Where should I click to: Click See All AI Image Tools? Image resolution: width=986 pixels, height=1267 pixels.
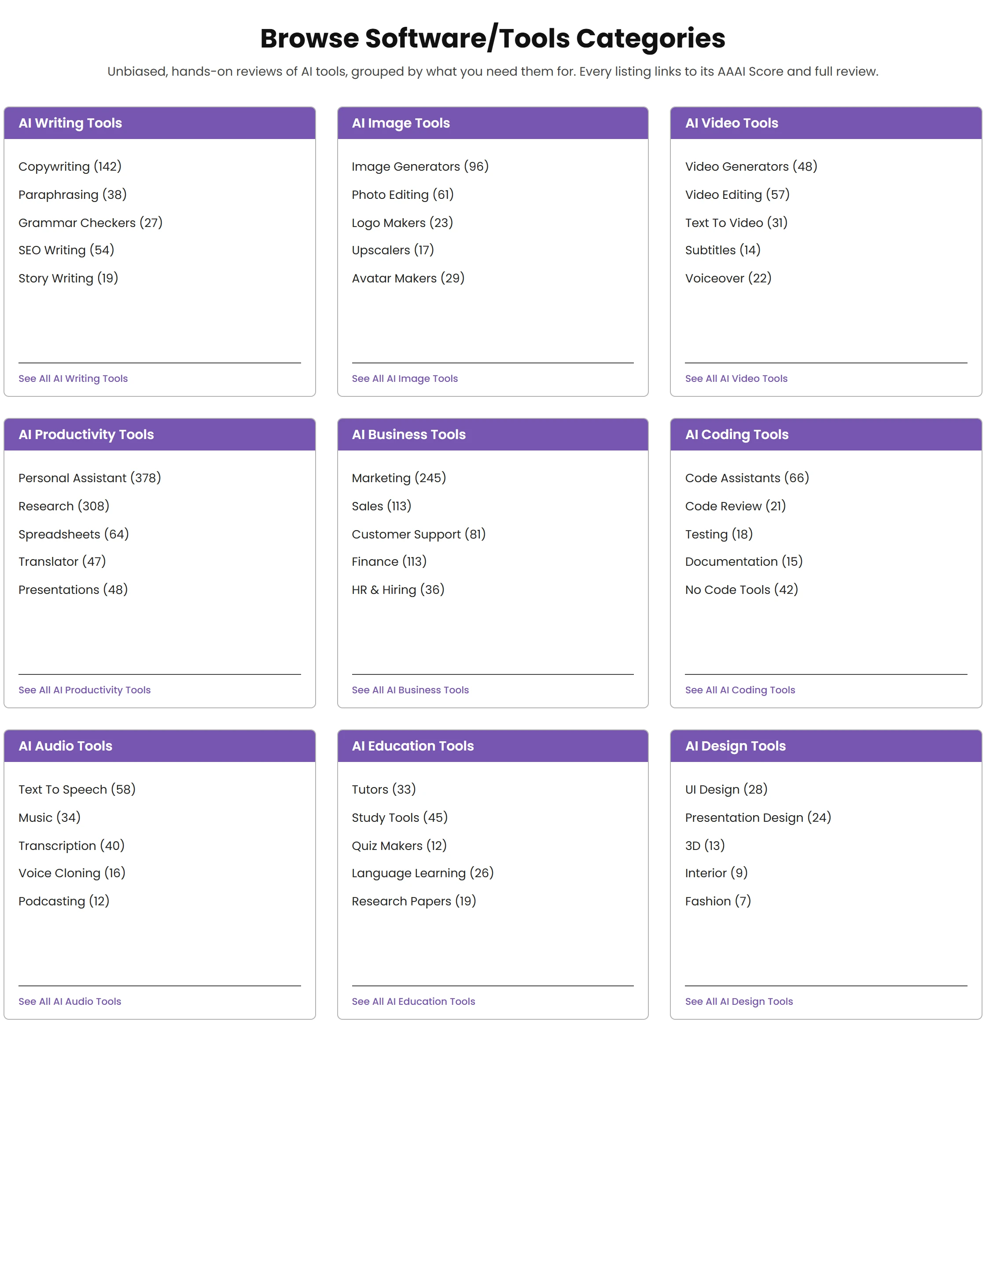click(405, 378)
